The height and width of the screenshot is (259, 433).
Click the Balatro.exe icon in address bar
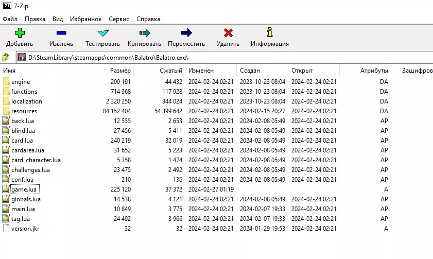pyautogui.click(x=22, y=58)
